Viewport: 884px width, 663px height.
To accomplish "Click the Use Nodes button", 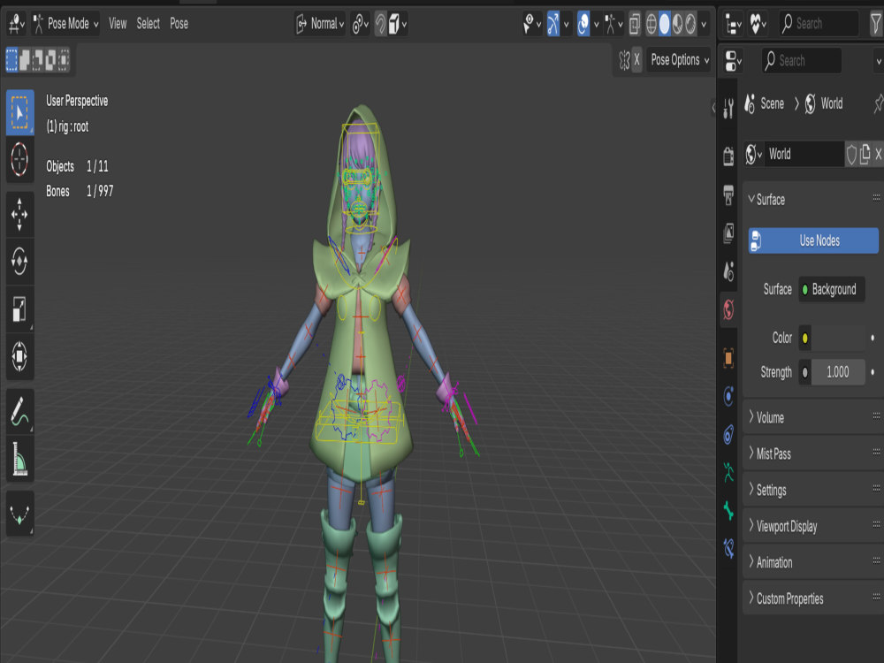I will [x=813, y=240].
